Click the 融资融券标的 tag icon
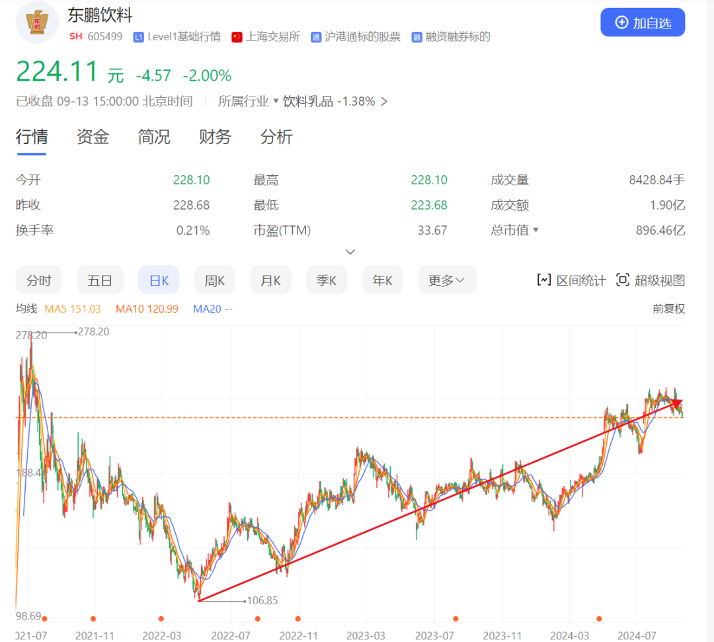The height and width of the screenshot is (642, 714). point(416,37)
